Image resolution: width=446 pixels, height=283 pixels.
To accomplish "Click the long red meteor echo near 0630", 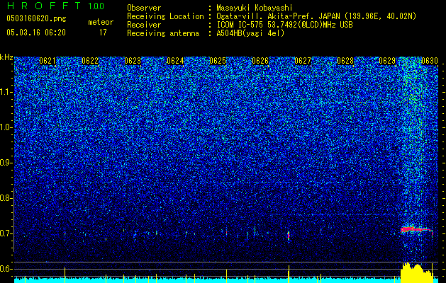I will pyautogui.click(x=416, y=230).
